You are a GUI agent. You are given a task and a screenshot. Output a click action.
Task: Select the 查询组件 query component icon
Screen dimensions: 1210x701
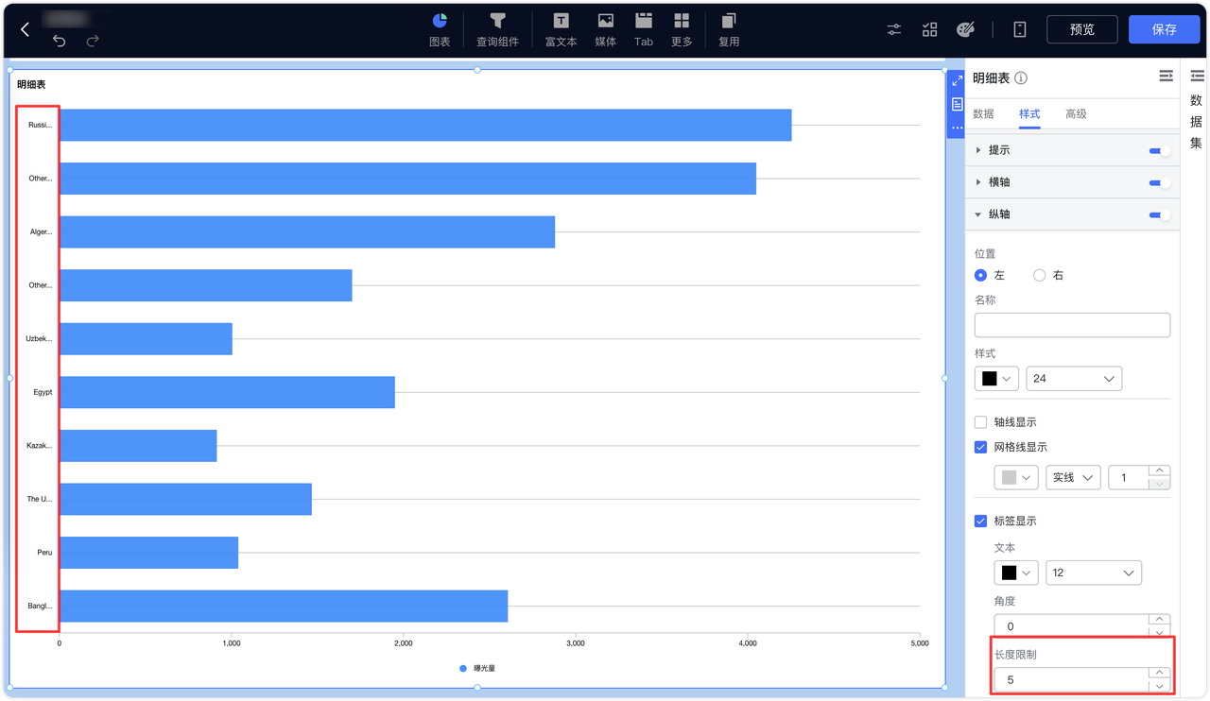497,29
